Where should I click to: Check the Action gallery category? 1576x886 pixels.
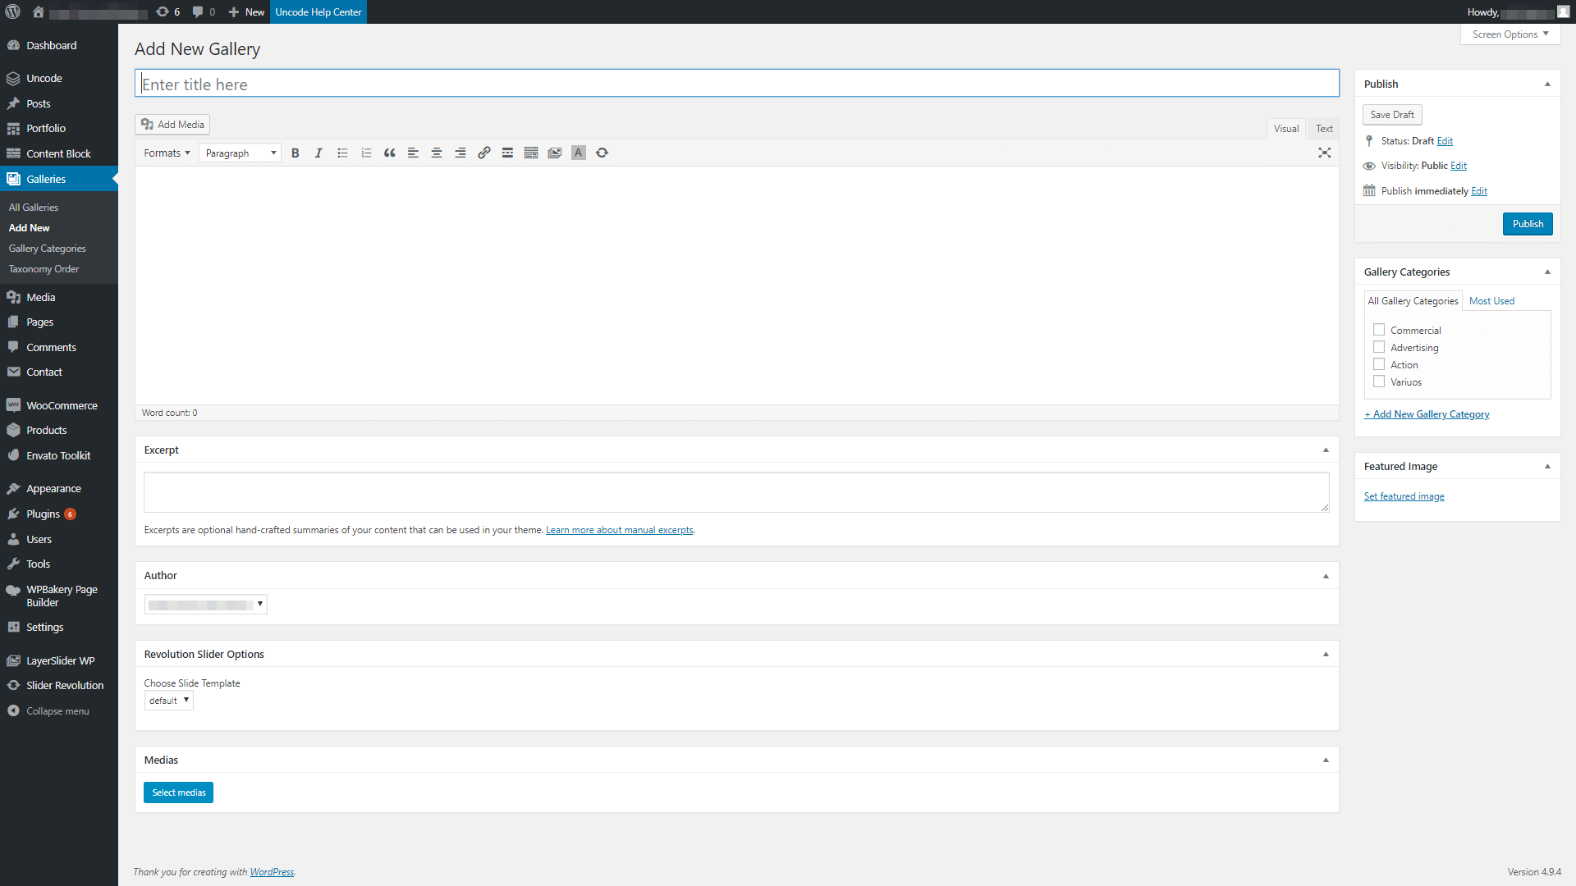[x=1379, y=364]
